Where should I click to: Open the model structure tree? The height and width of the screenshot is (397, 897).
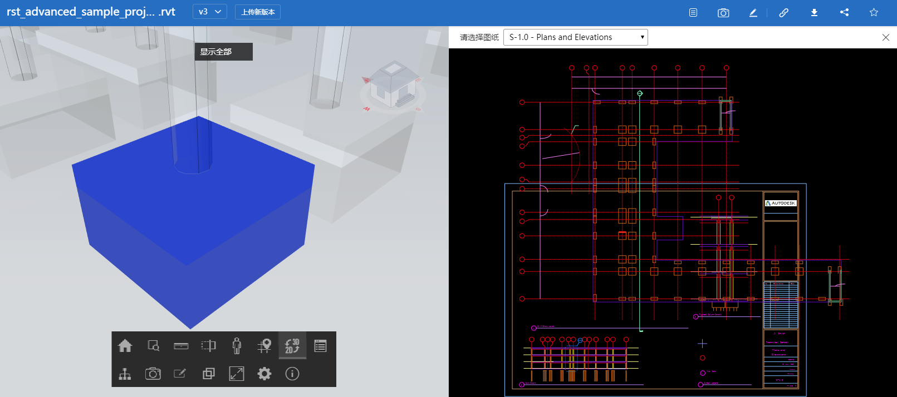(x=125, y=374)
